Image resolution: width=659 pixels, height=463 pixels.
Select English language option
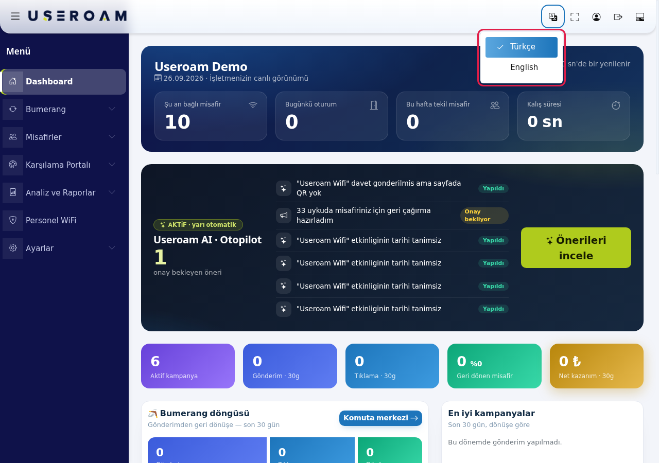(x=522, y=67)
